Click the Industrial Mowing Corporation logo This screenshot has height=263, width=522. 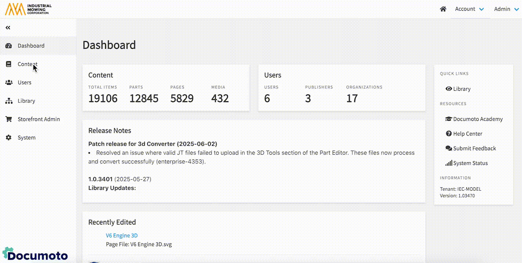[x=28, y=9]
